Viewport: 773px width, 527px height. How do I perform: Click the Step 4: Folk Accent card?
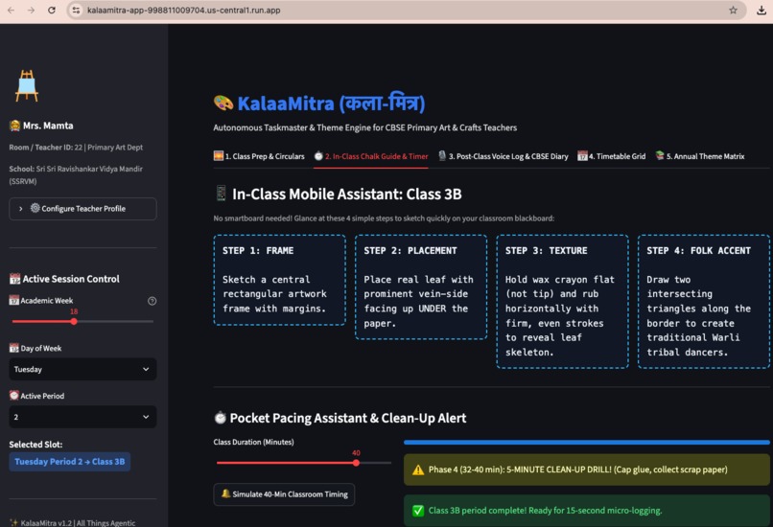704,302
